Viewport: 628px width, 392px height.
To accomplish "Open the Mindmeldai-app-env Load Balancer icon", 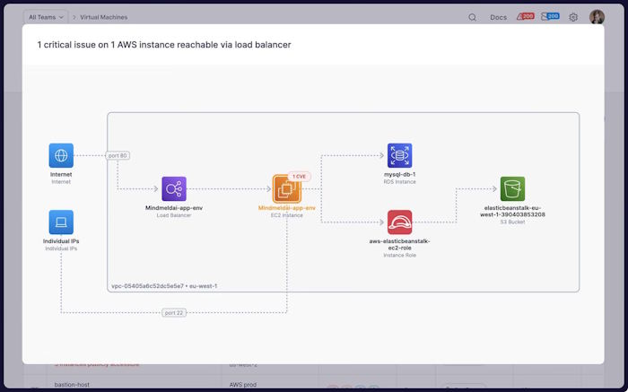I will [174, 188].
